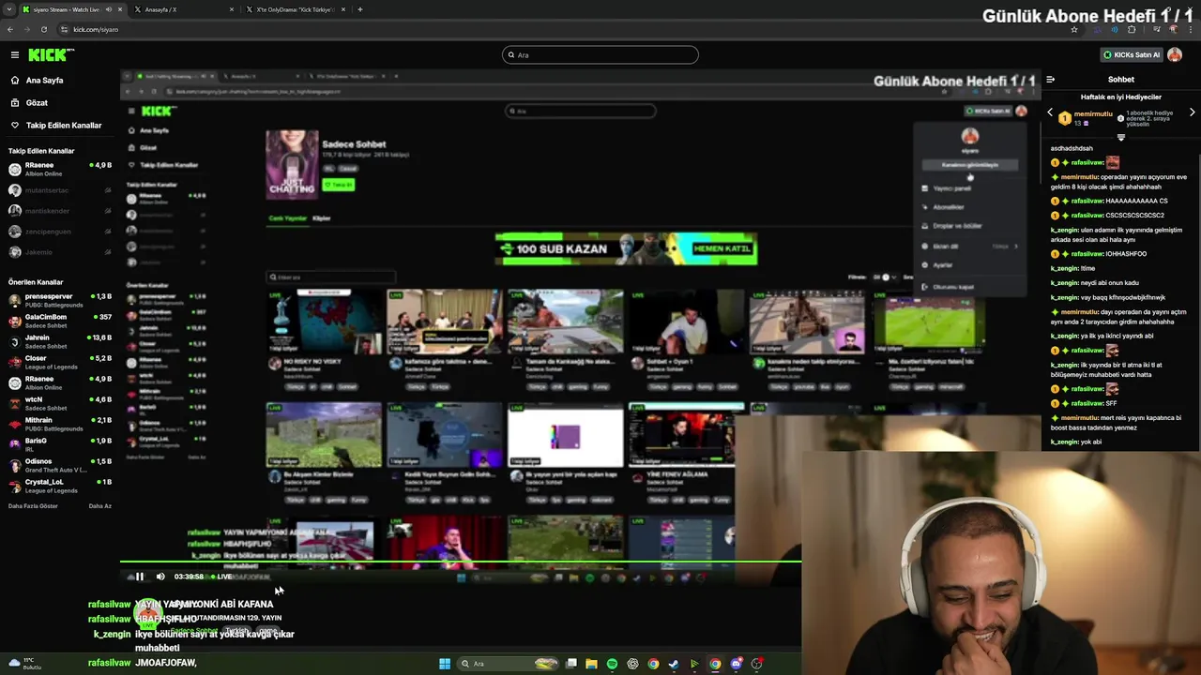Open Chrome three-dot menu

point(1192,29)
